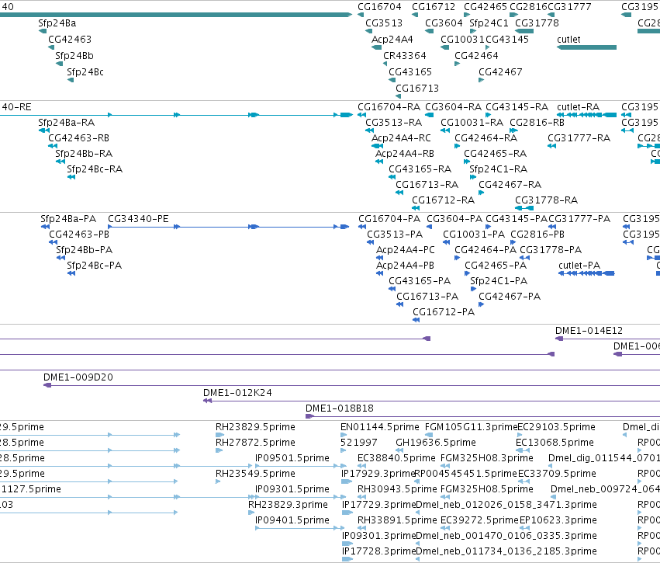
Task: Click the CG42463 gene feature
Action: pos(51,47)
